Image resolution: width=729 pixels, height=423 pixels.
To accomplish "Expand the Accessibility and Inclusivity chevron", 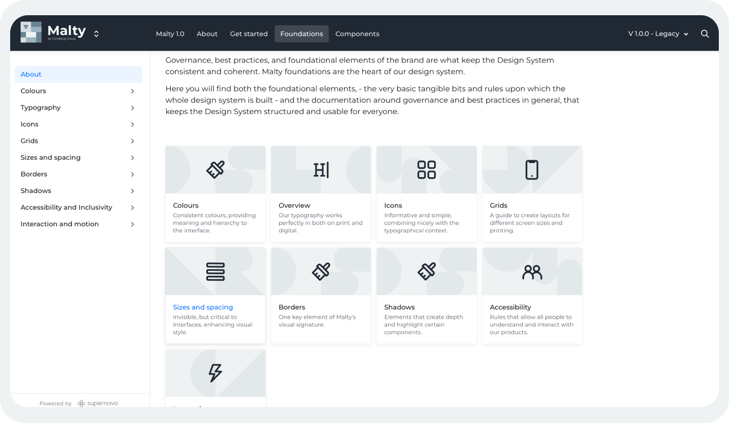I will coord(132,208).
